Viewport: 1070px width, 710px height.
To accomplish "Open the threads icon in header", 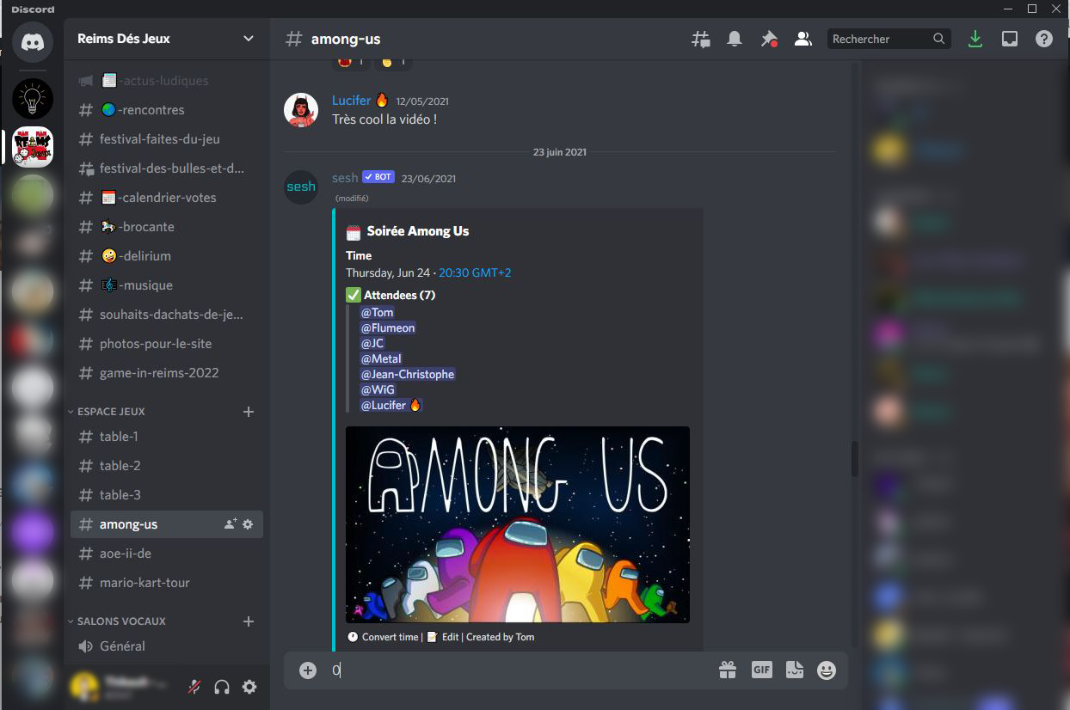I will click(x=701, y=39).
